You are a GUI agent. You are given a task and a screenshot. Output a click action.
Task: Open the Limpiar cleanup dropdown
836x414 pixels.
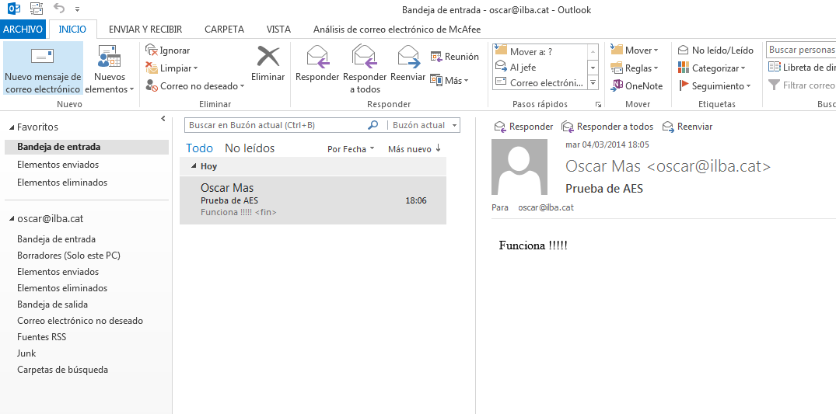172,68
